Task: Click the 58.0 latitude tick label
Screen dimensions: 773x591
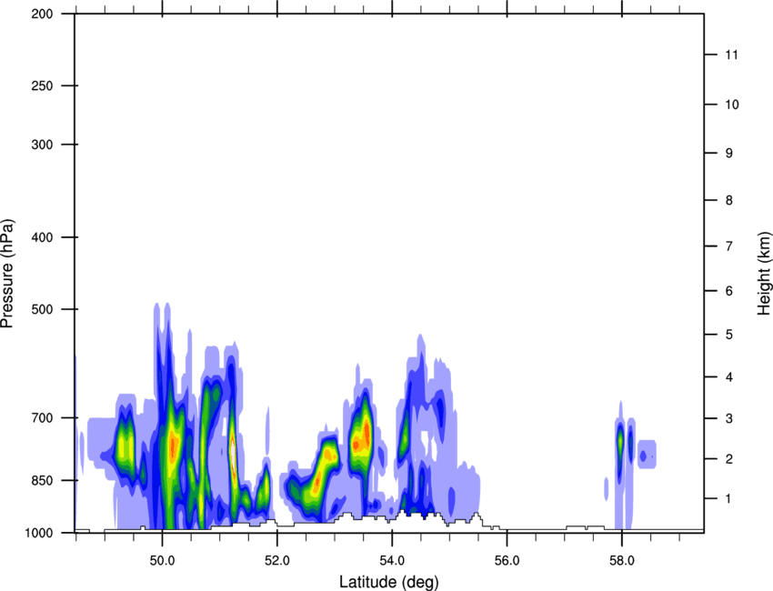Action: (x=622, y=561)
